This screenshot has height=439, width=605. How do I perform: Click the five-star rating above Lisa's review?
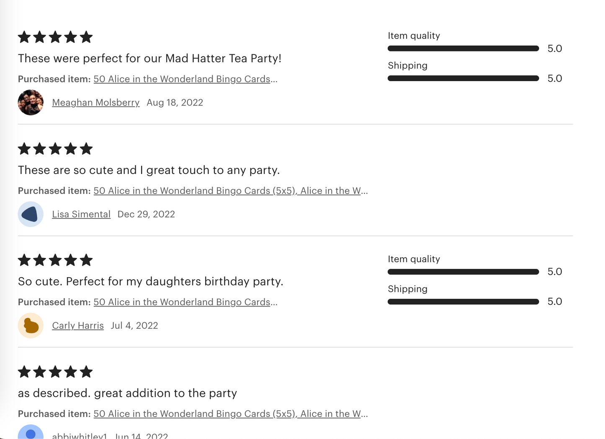pyautogui.click(x=55, y=149)
